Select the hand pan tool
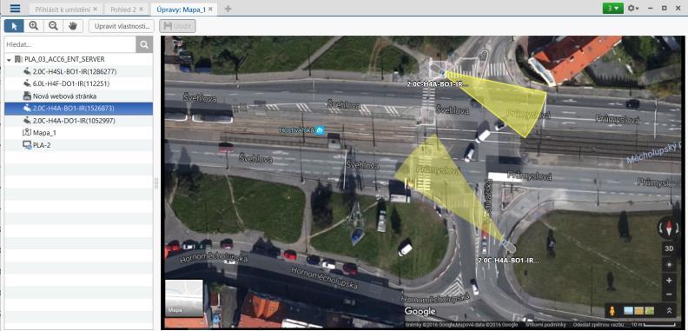Viewport: 688px width, 331px height. pos(73,26)
